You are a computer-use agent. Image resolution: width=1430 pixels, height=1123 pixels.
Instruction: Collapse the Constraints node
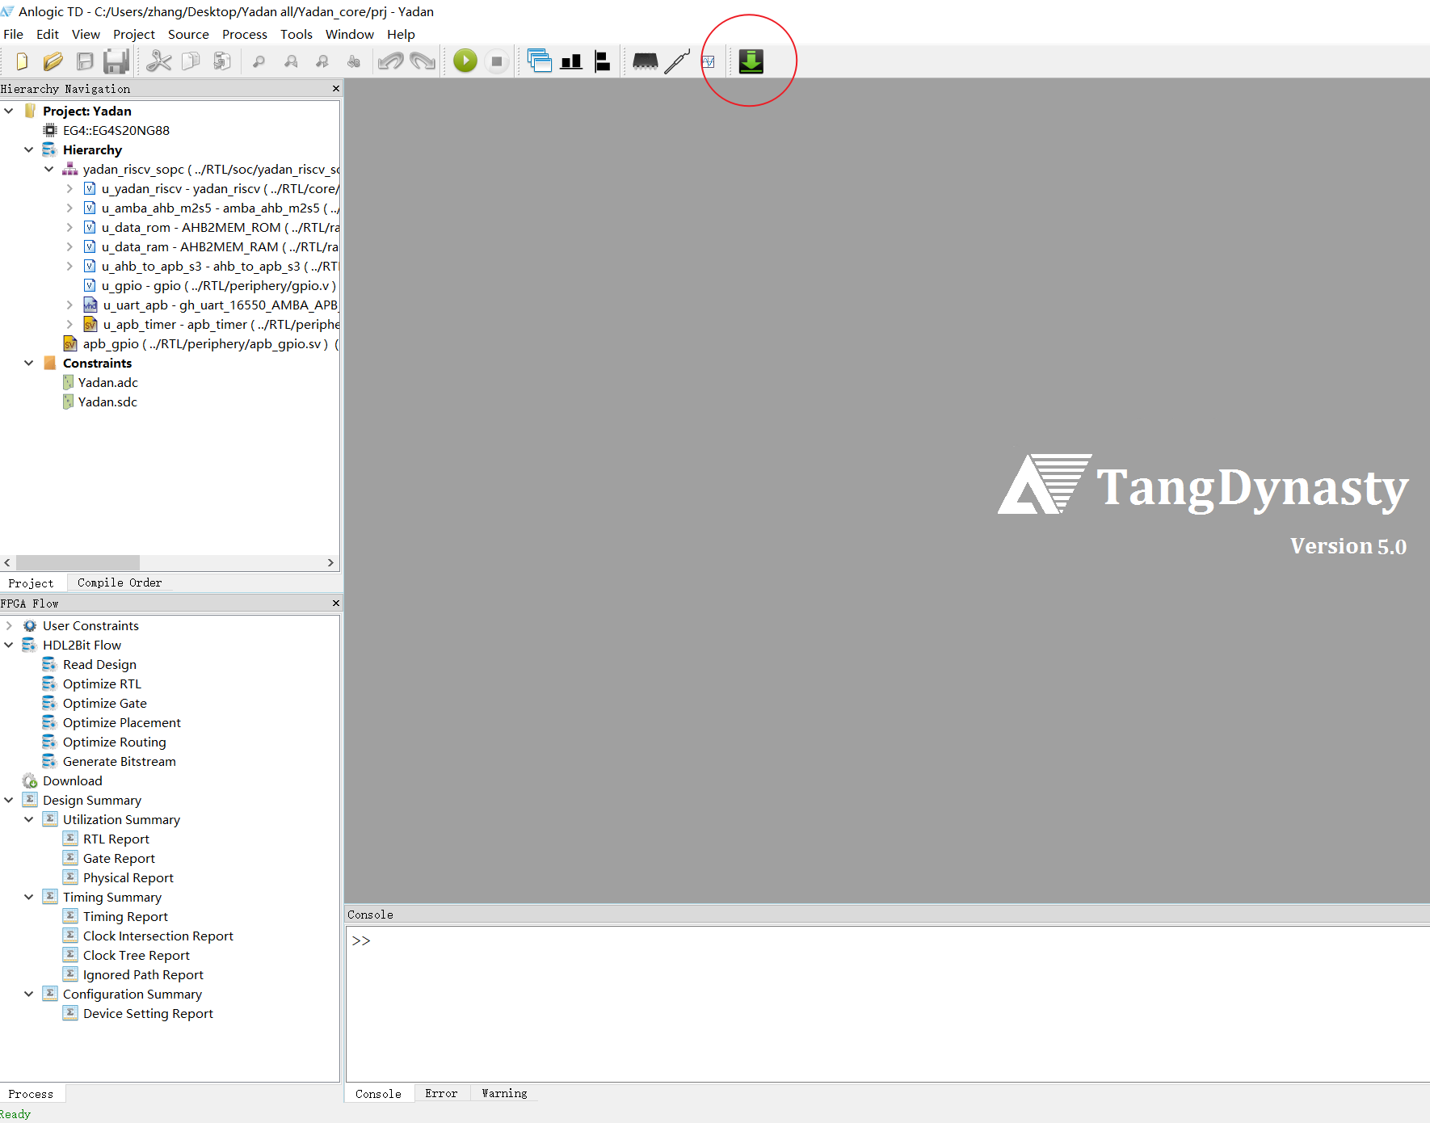point(29,363)
